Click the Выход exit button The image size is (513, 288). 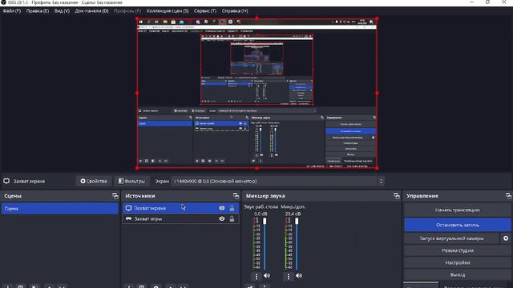click(x=458, y=274)
